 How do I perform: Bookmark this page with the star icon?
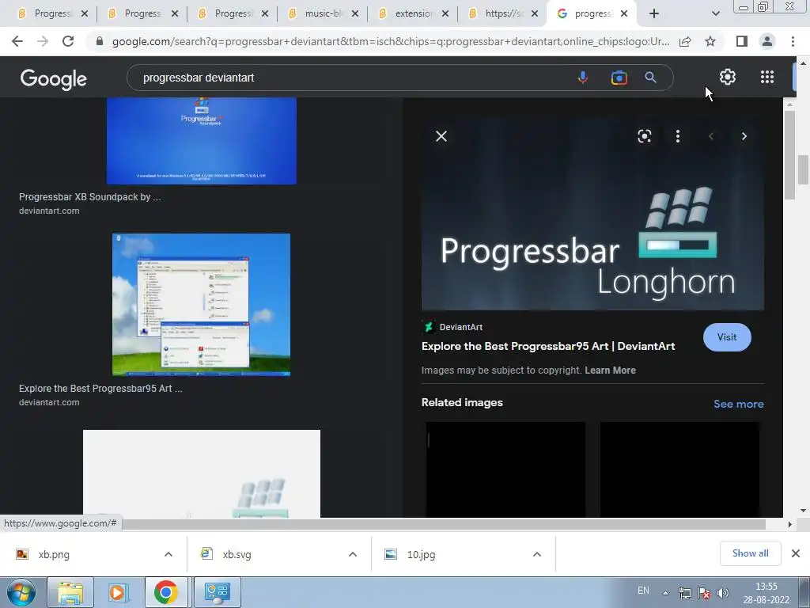point(710,41)
